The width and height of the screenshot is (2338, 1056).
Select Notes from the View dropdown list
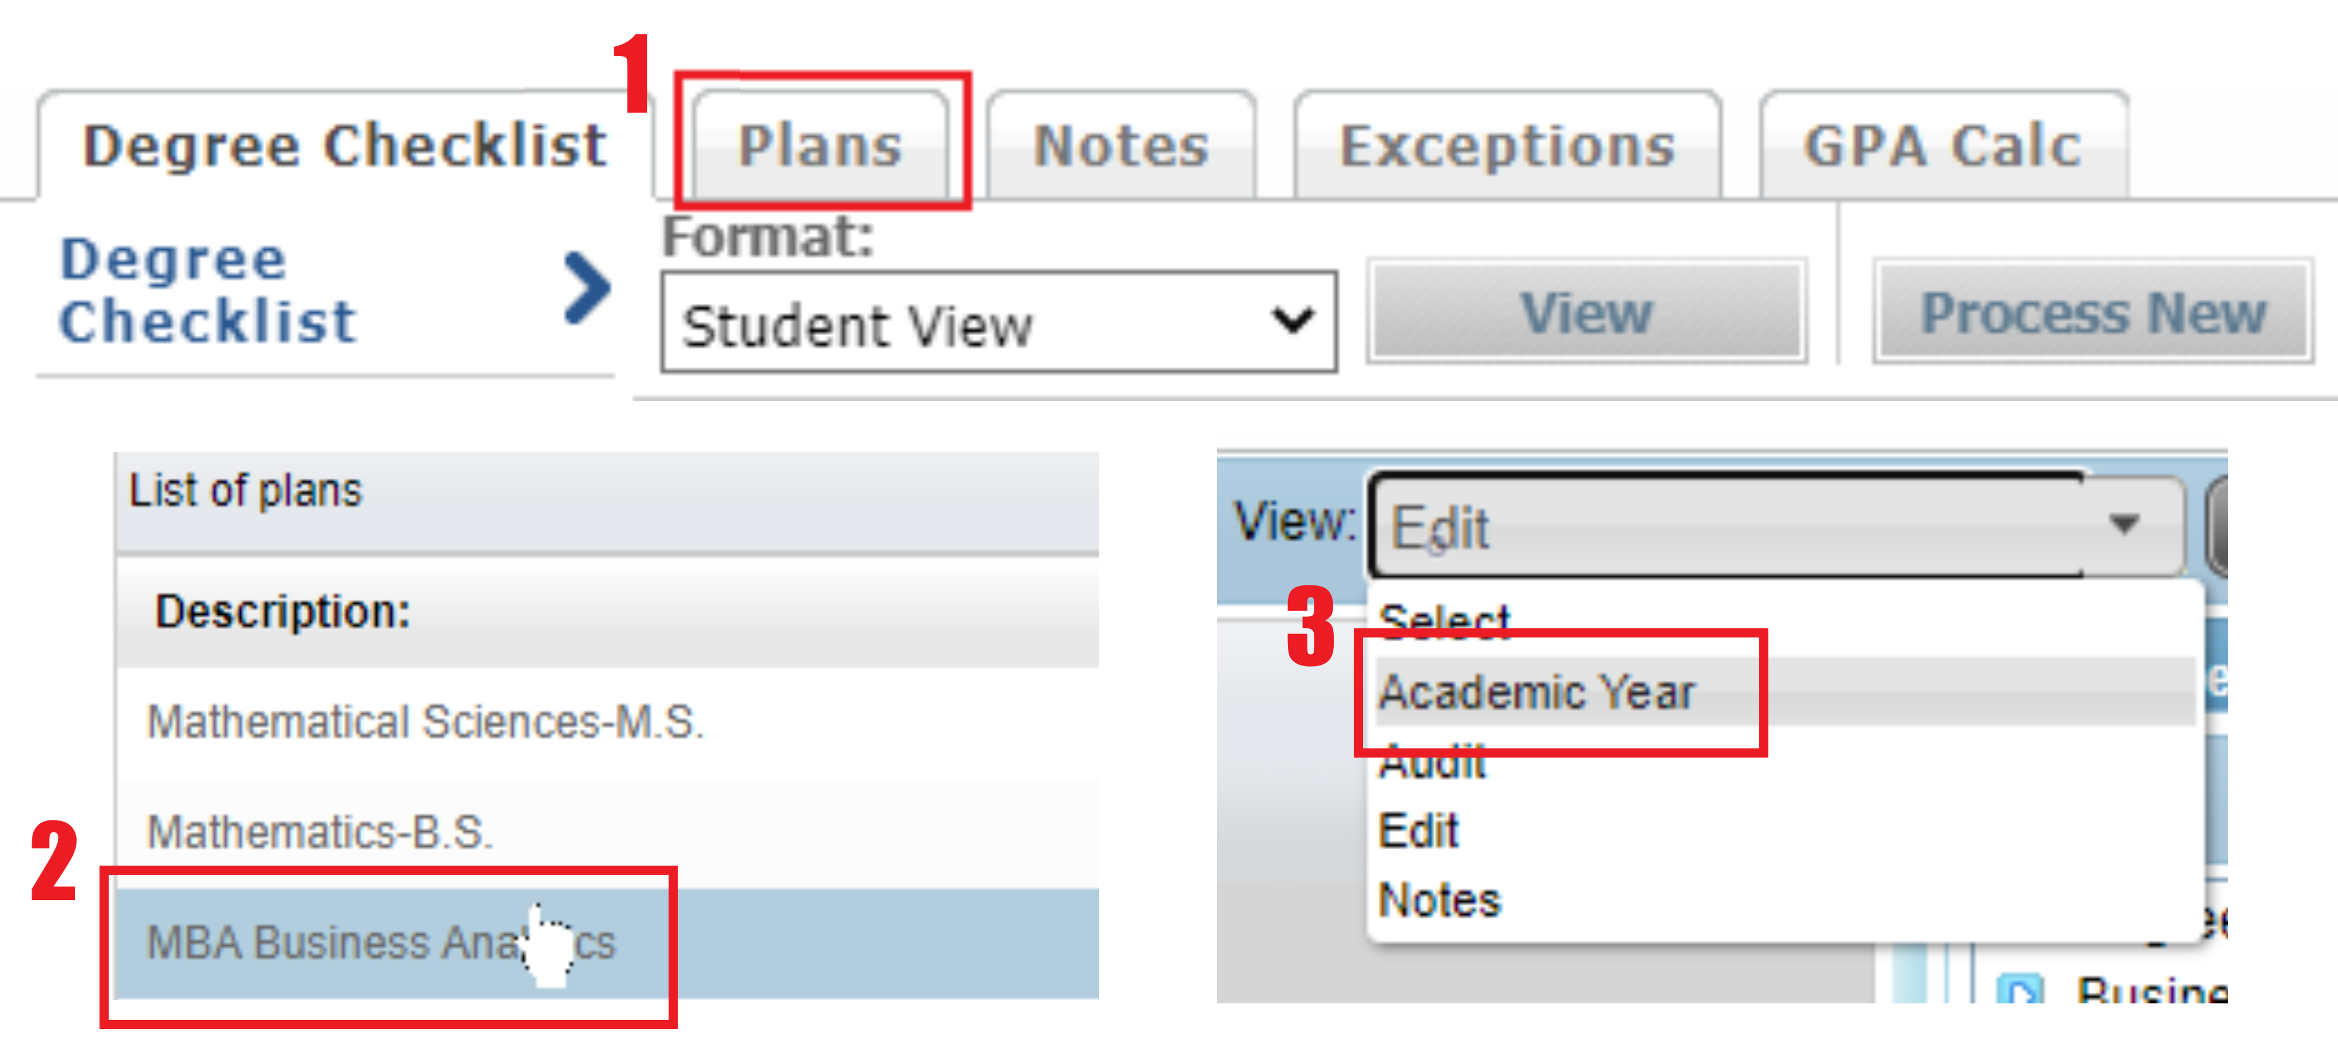pyautogui.click(x=1440, y=900)
